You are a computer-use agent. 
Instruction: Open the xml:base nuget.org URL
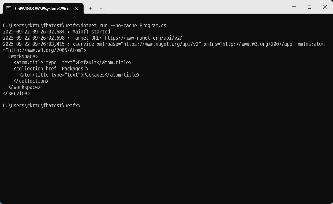(162, 44)
